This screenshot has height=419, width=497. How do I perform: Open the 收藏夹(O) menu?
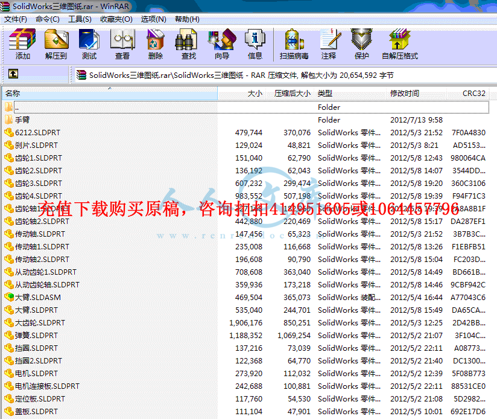(116, 19)
